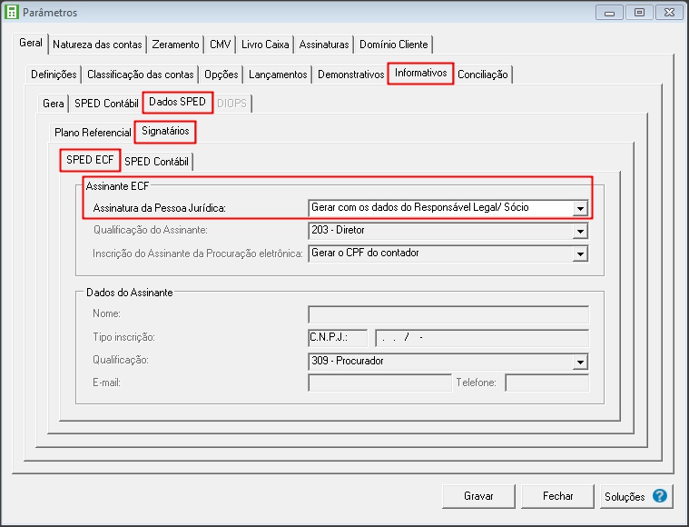
Task: Click the Nome input field
Action: pyautogui.click(x=448, y=314)
